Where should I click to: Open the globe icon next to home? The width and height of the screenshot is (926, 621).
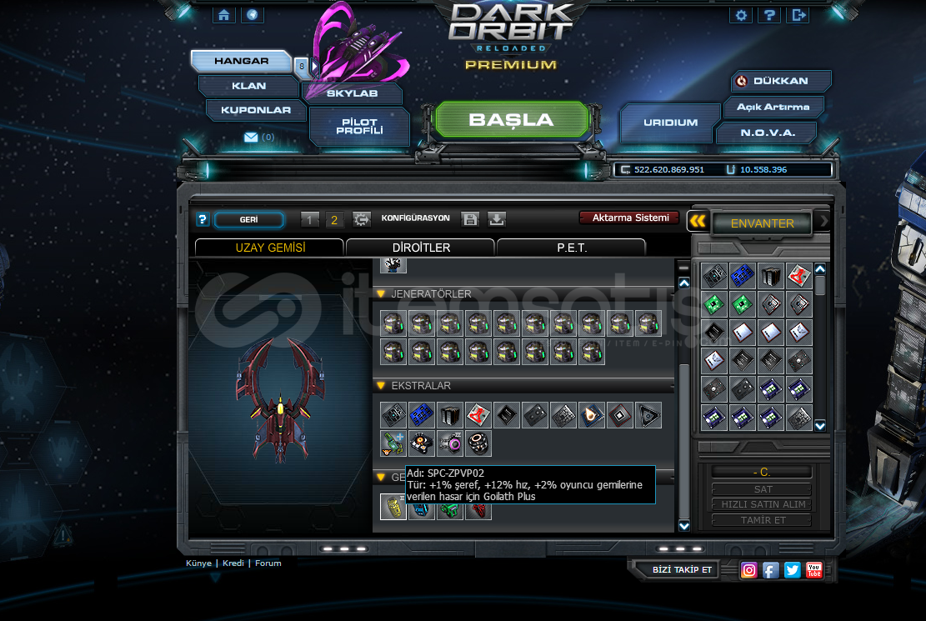point(253,15)
